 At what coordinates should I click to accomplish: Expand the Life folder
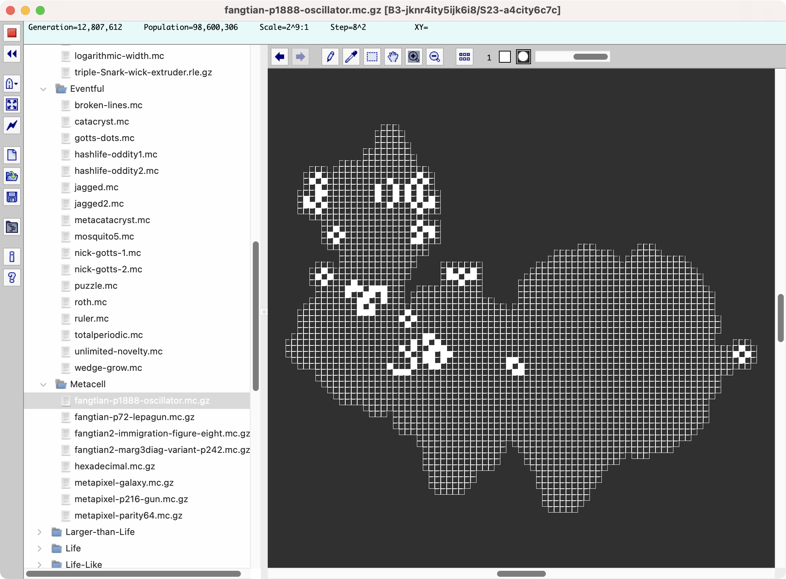click(x=40, y=548)
